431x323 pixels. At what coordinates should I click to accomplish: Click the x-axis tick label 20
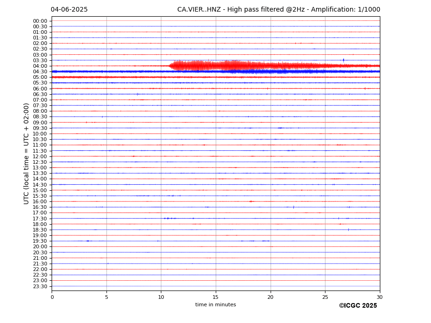click(271, 297)
